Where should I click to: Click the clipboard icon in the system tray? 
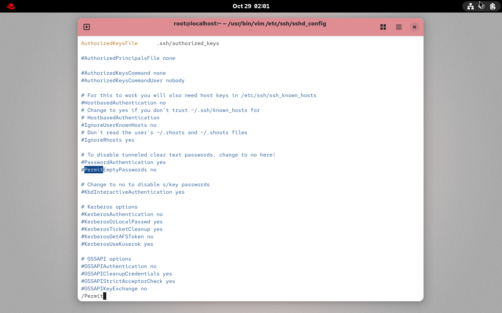(493, 6)
